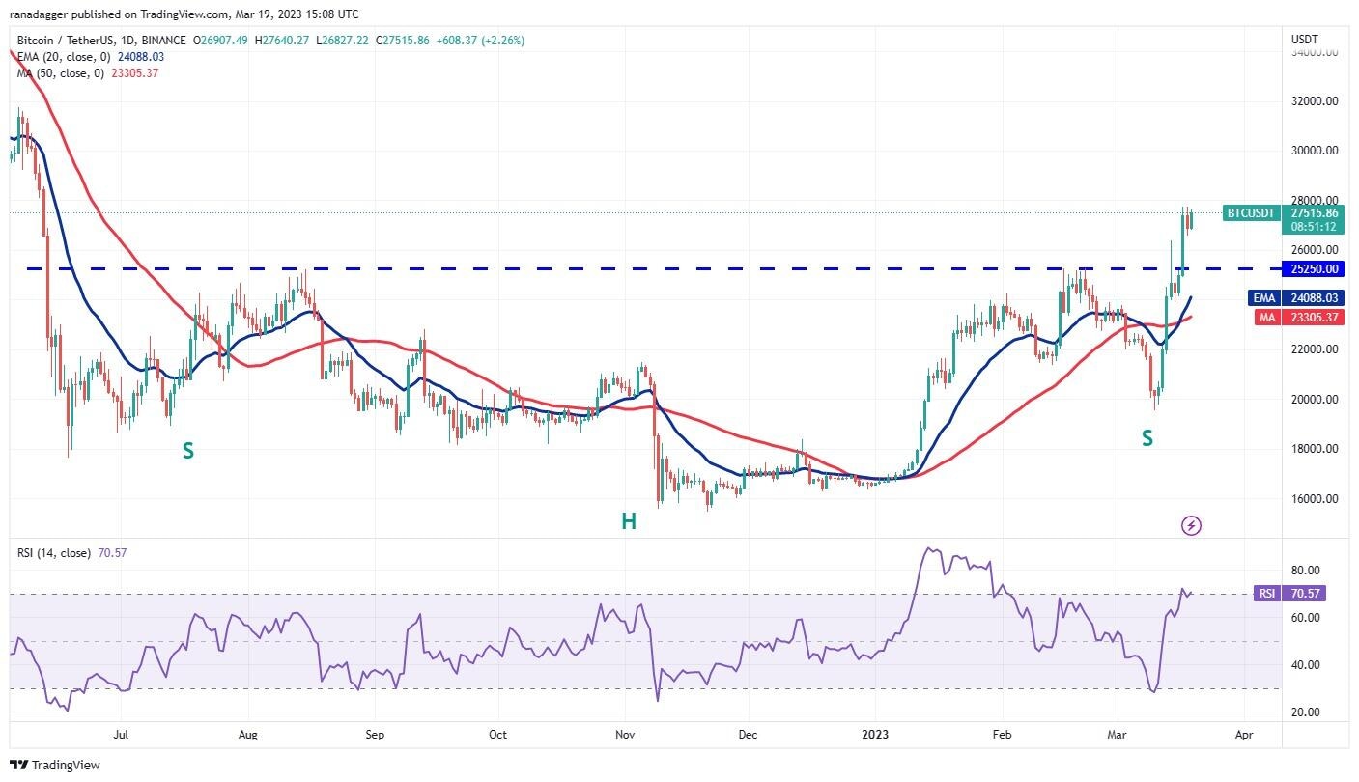Screen dimensions: 1359x782
Task: Click the 18000.00 price axis label
Action: point(1314,449)
